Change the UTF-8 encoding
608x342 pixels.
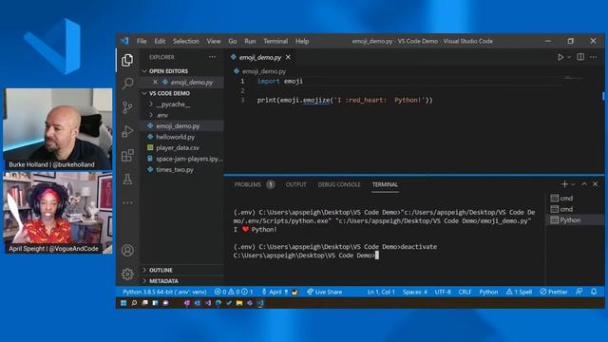(443, 292)
